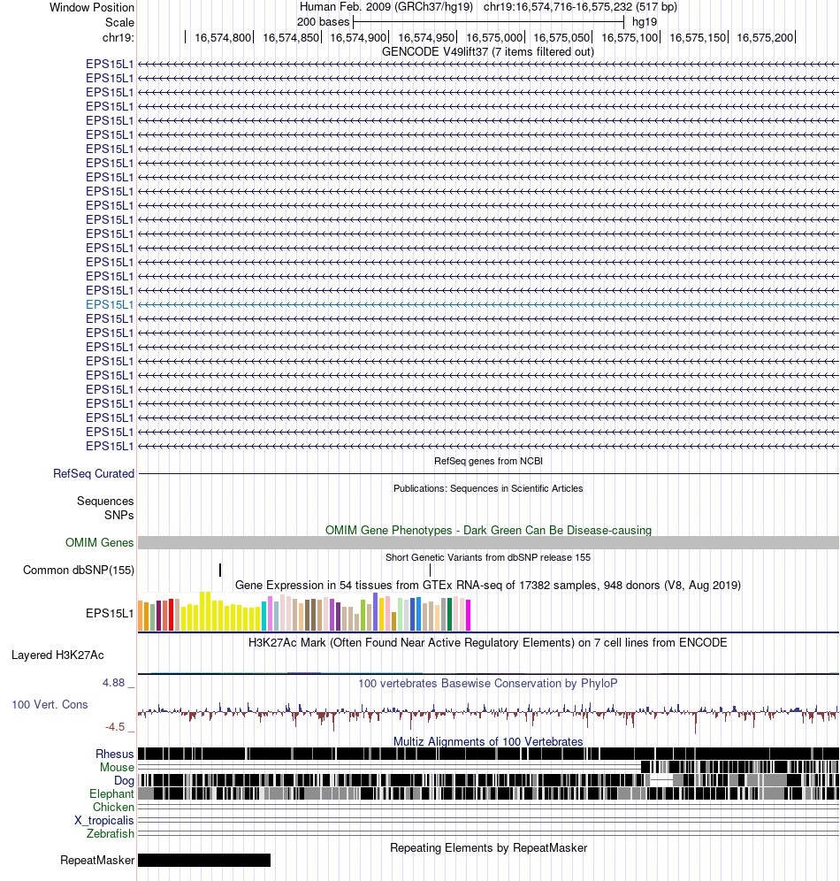Screen dimensions: 840x881
Task: Click the "hg19" label beside scale bar
Action: click(645, 22)
